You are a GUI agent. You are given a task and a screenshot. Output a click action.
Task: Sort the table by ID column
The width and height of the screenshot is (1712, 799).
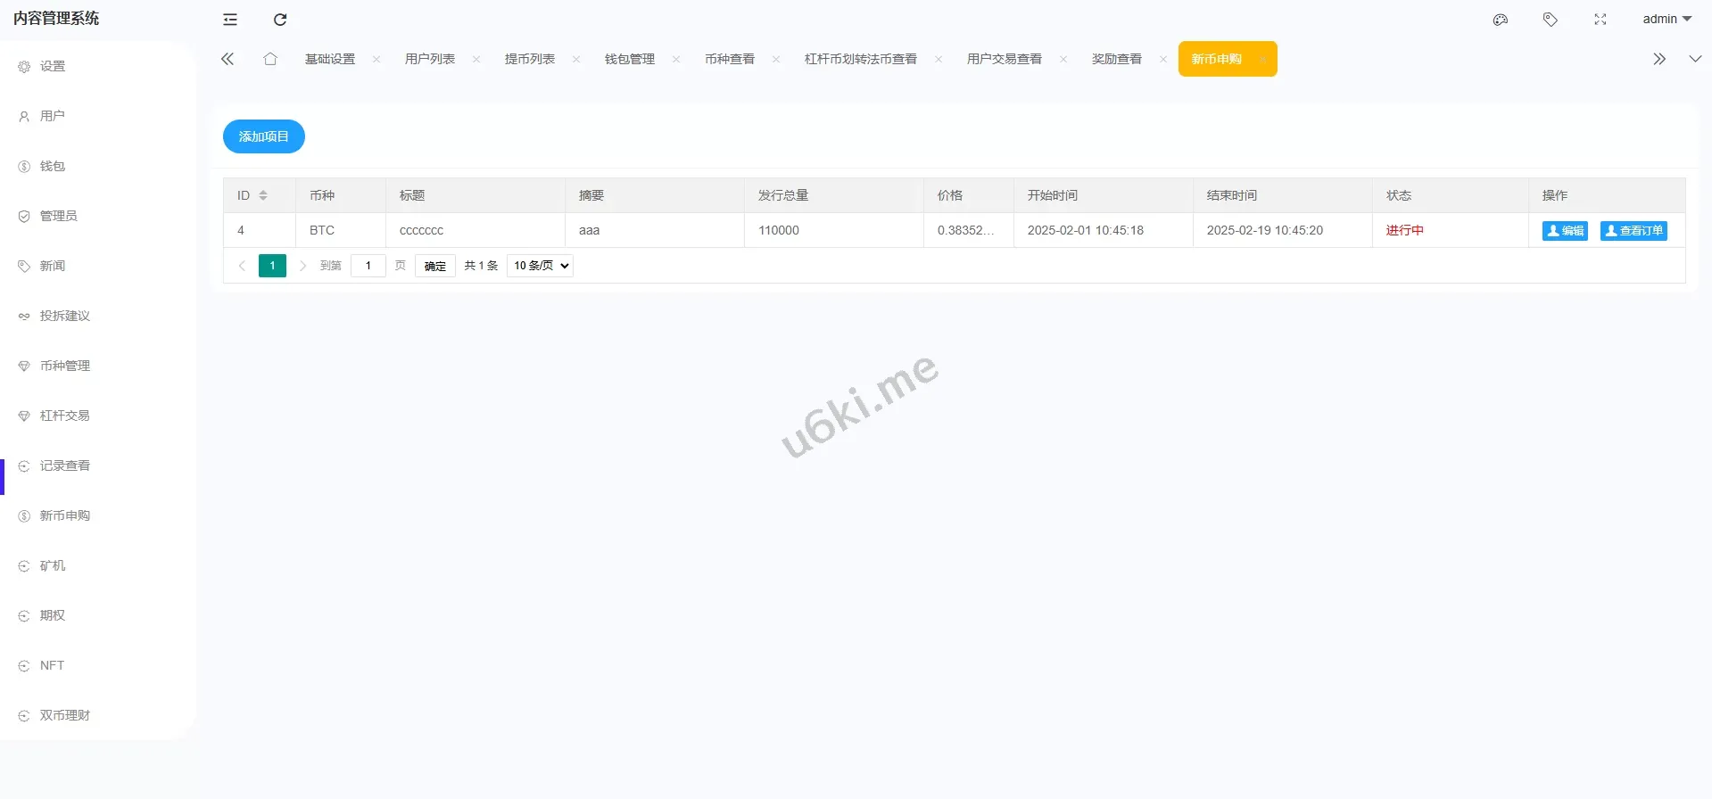coord(263,195)
